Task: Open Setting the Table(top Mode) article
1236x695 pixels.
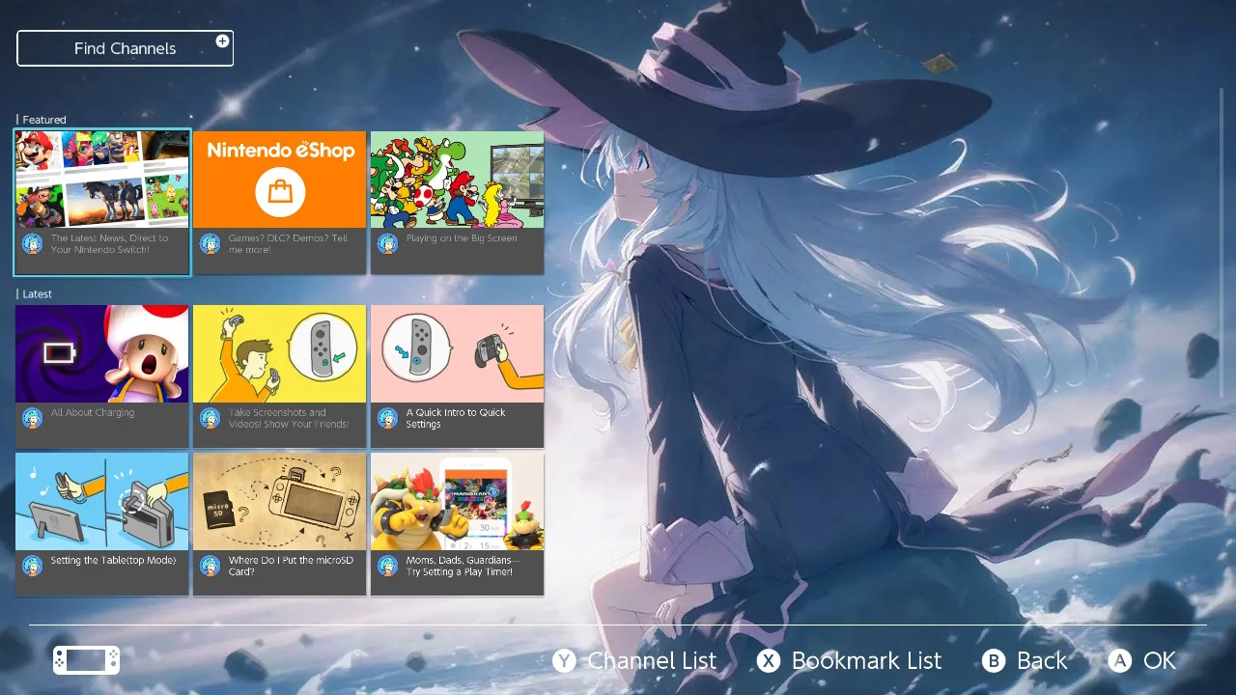Action: coord(102,523)
